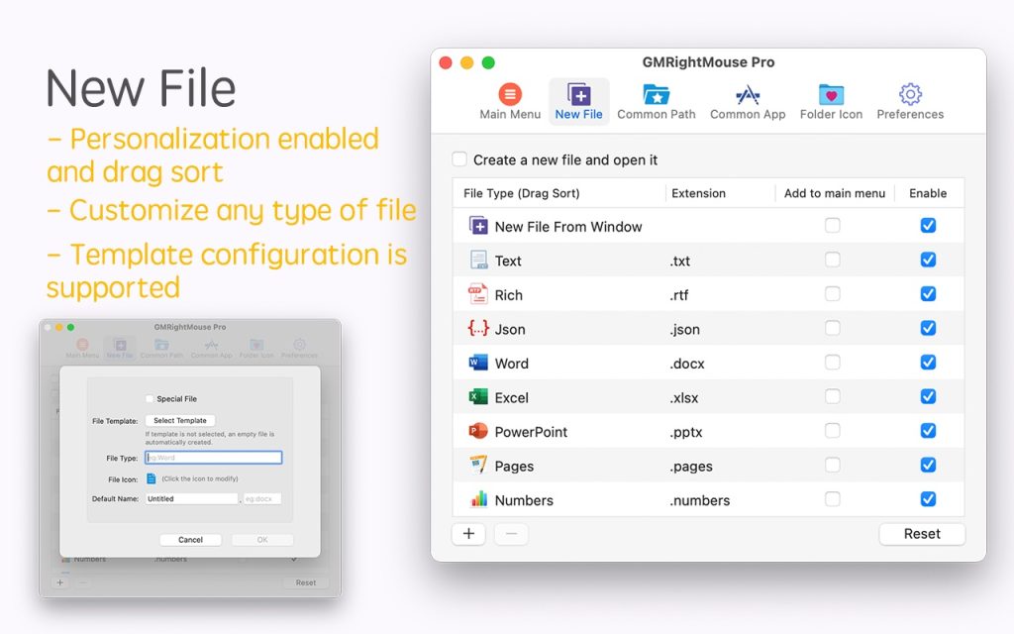Click the Common App icon in toolbar
This screenshot has height=634, width=1014.
coord(747,94)
